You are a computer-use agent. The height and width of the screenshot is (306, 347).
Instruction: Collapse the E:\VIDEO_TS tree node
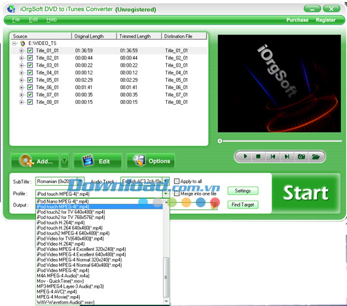[x=14, y=43]
